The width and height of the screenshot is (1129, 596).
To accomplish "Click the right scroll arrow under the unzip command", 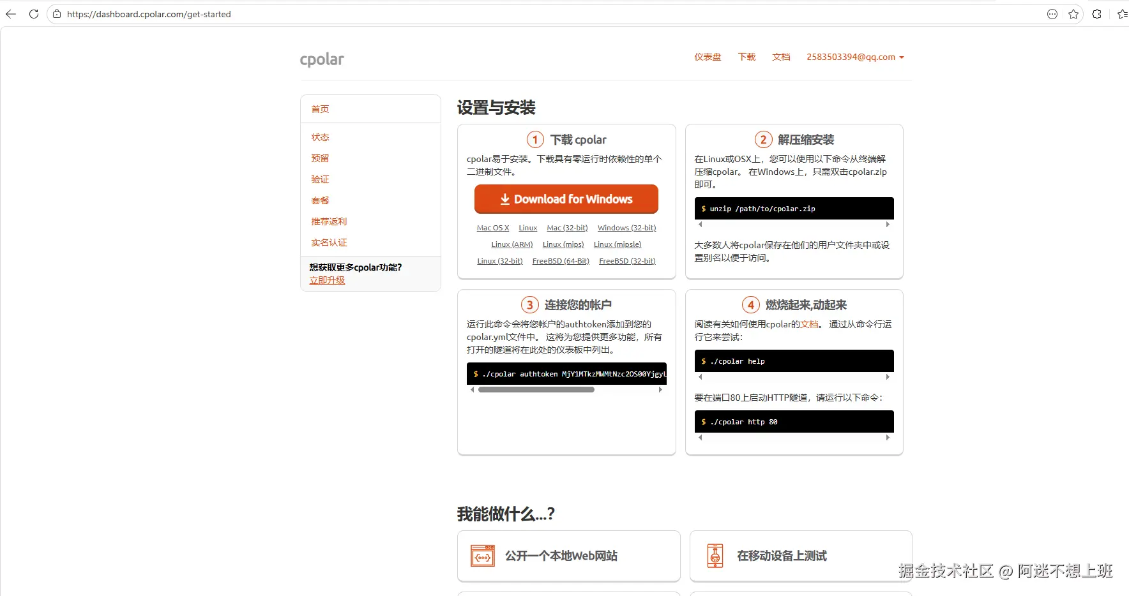I will [888, 225].
